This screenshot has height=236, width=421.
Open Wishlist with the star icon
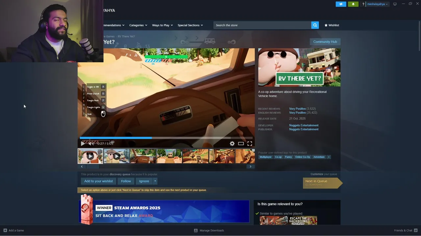[332, 25]
